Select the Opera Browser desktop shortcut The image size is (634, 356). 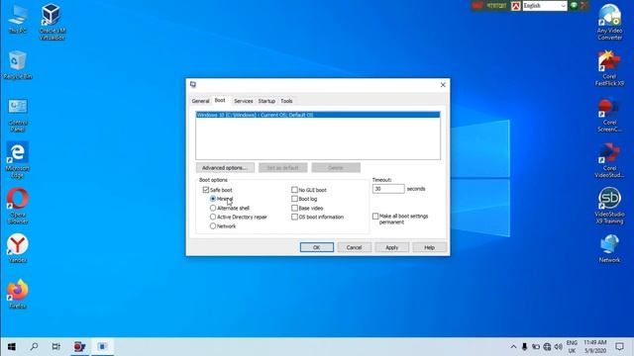pyautogui.click(x=18, y=206)
